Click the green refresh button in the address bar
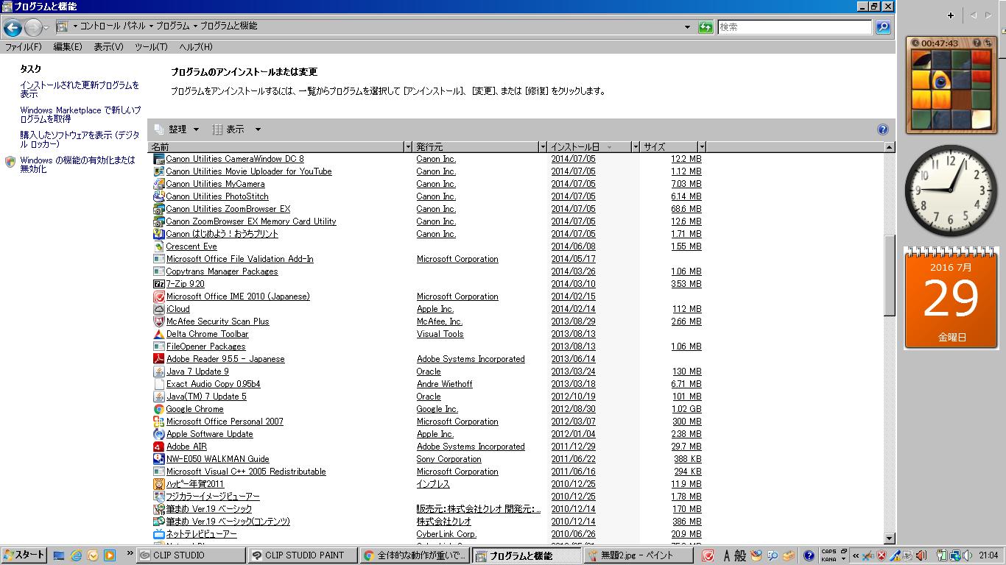This screenshot has width=1006, height=565. coord(706,27)
